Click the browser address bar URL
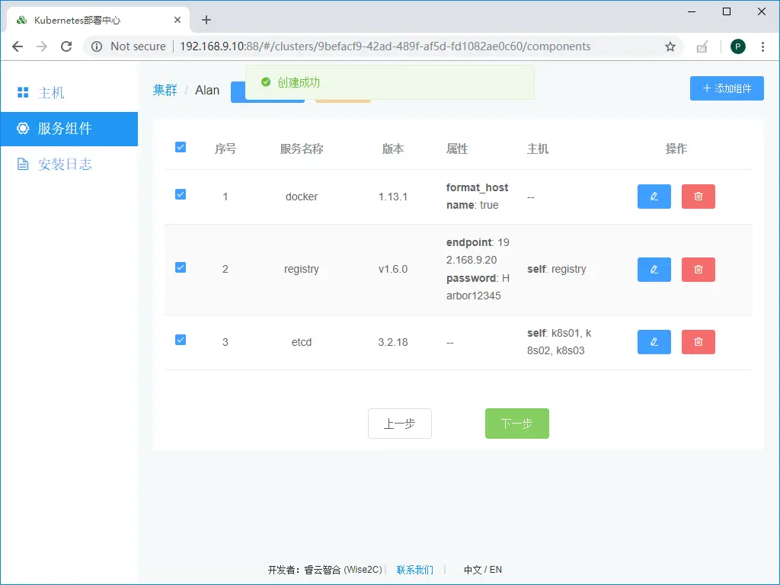The image size is (780, 585). coord(385,46)
